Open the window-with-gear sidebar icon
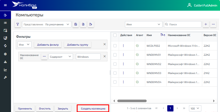 [5, 30]
